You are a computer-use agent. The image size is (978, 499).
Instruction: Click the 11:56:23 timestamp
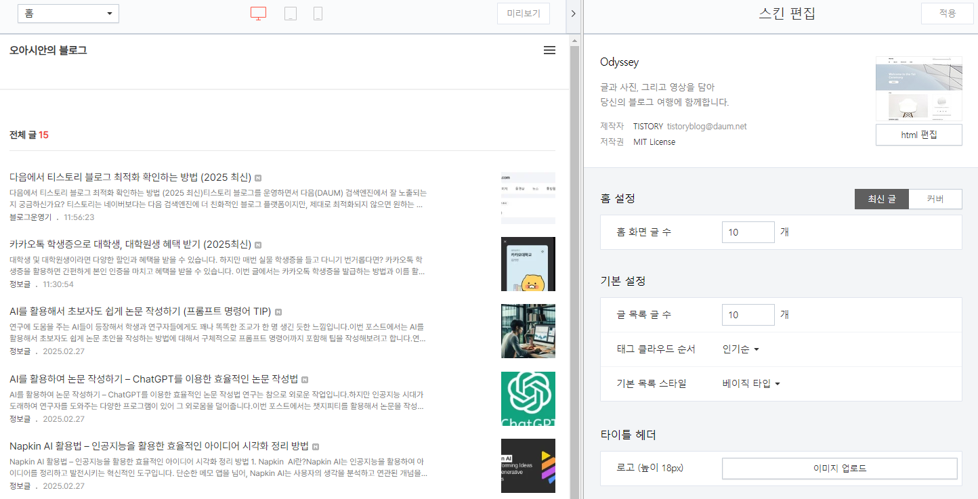tap(79, 217)
